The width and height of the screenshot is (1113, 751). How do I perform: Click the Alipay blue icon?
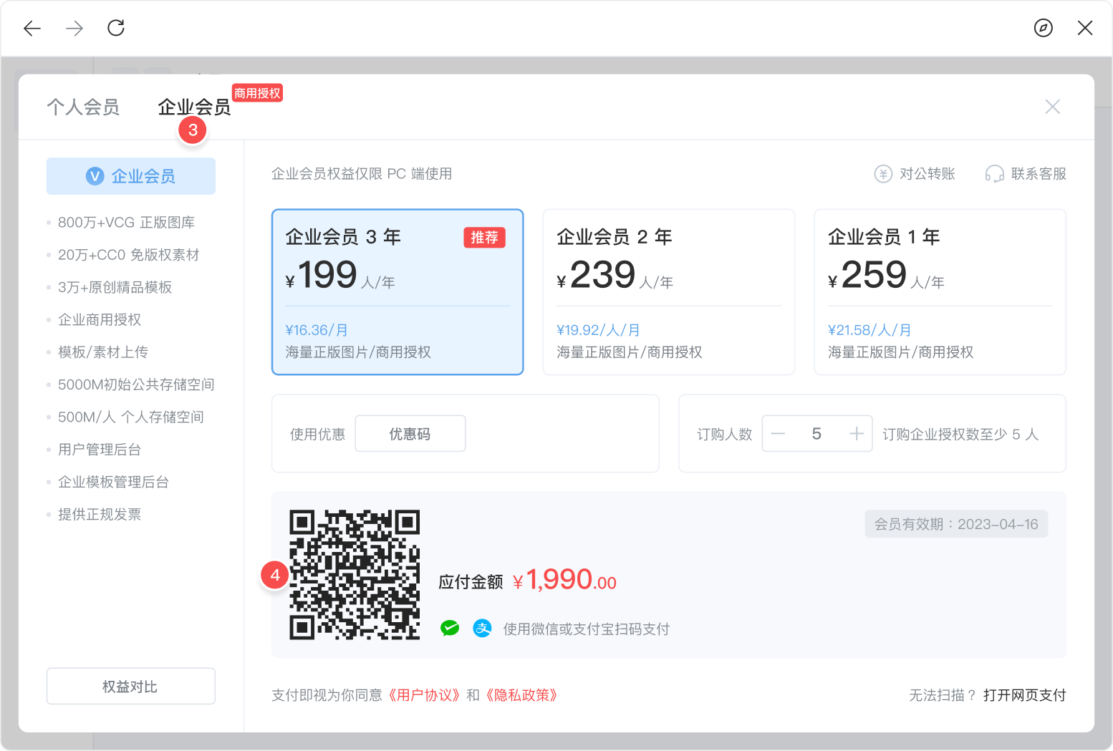click(x=483, y=629)
